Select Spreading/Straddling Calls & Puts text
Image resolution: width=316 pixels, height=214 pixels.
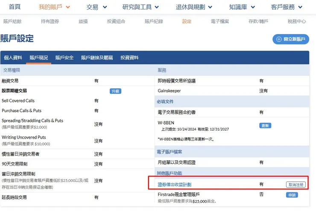[x=32, y=121]
